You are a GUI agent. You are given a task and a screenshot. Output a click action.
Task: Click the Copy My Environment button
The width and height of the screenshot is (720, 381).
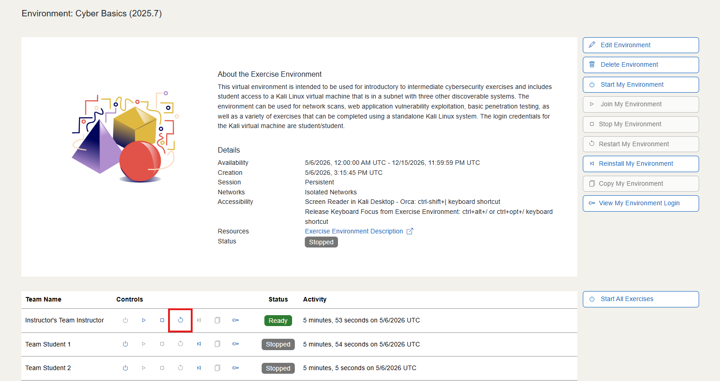coord(641,183)
